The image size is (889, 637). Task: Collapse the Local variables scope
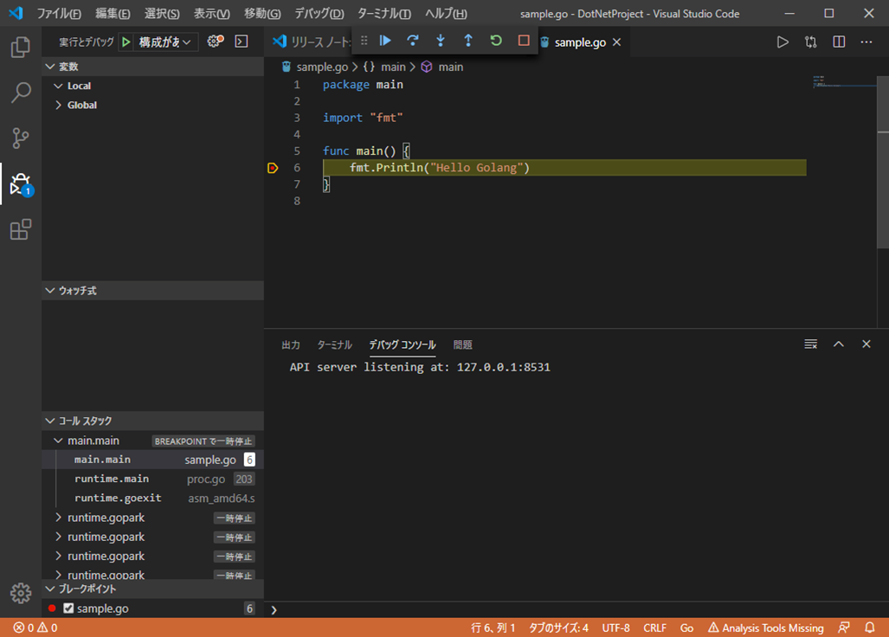coord(58,86)
